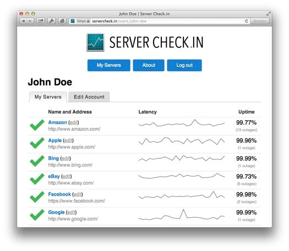Open the Share toolbar icon

(41, 21)
